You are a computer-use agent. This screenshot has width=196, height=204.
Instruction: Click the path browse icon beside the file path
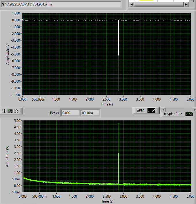click(x=3, y=4)
